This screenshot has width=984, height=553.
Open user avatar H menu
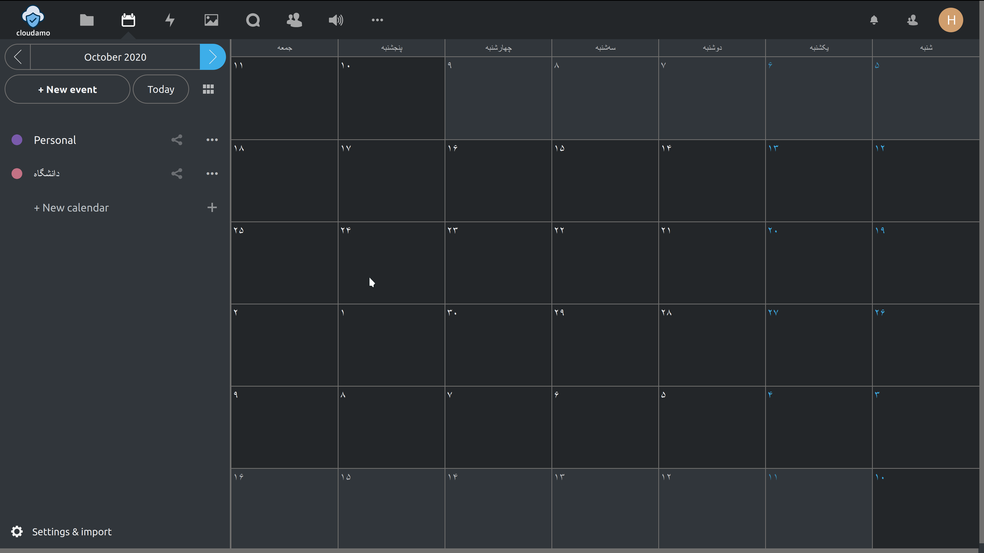951,20
